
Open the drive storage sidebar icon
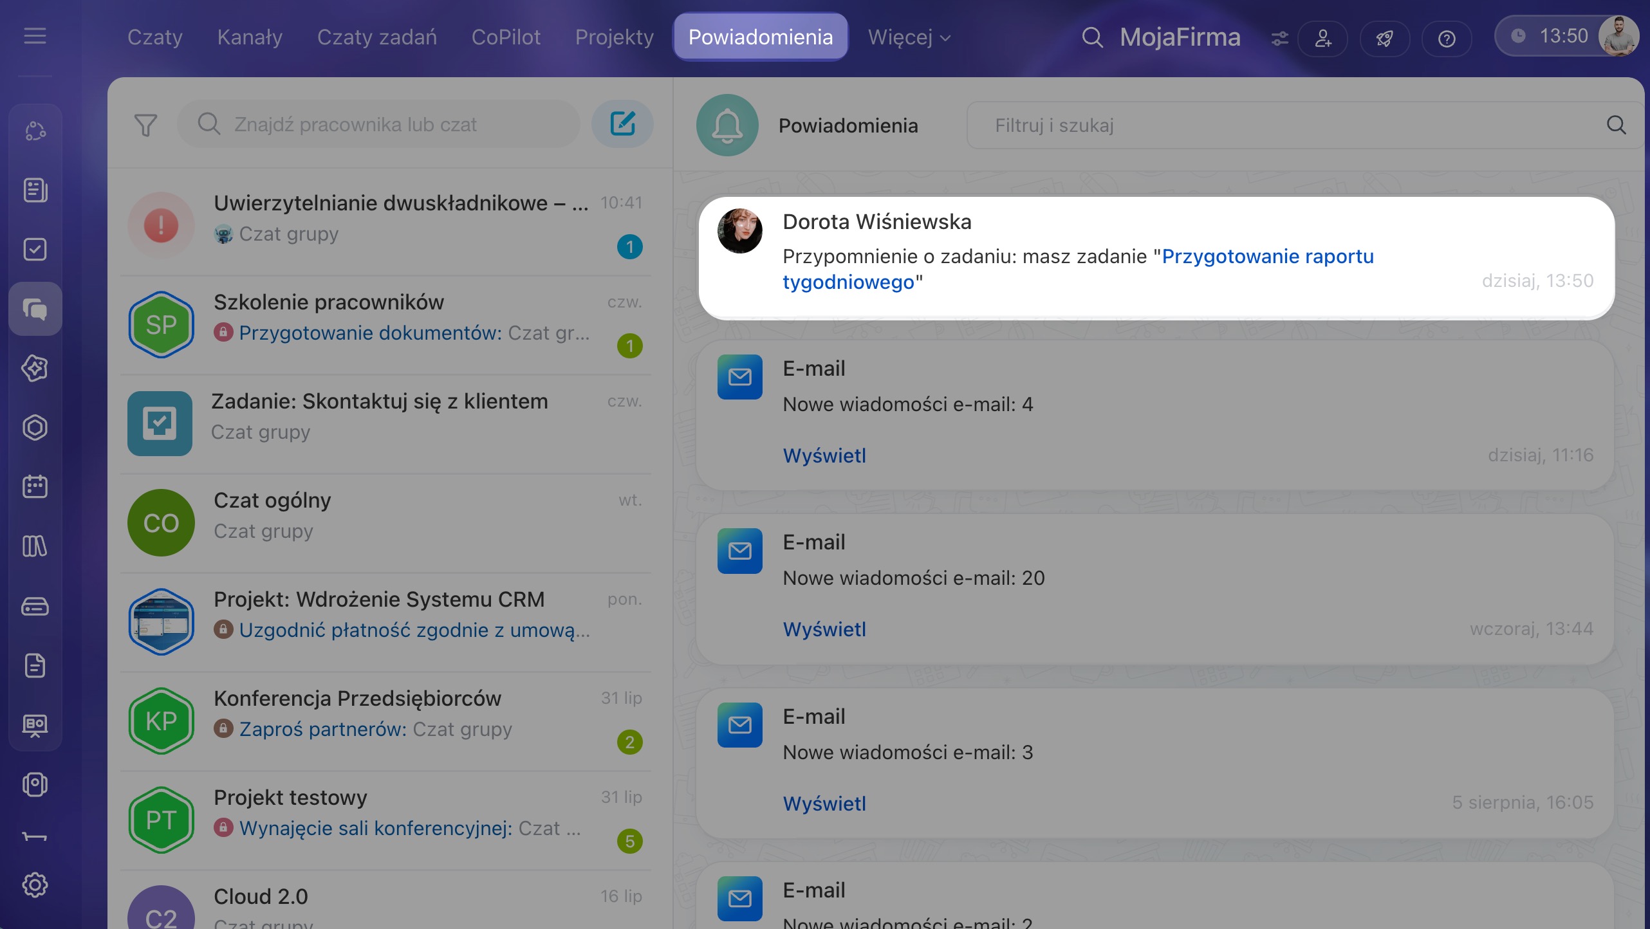point(35,606)
